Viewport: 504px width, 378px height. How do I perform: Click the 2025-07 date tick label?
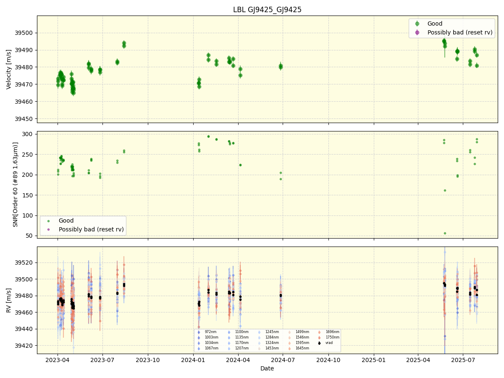click(463, 360)
